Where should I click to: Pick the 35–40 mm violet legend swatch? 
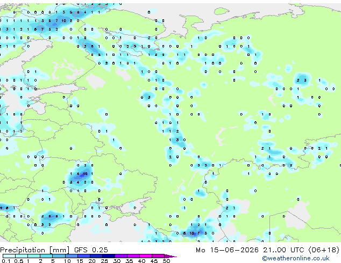[133, 256]
